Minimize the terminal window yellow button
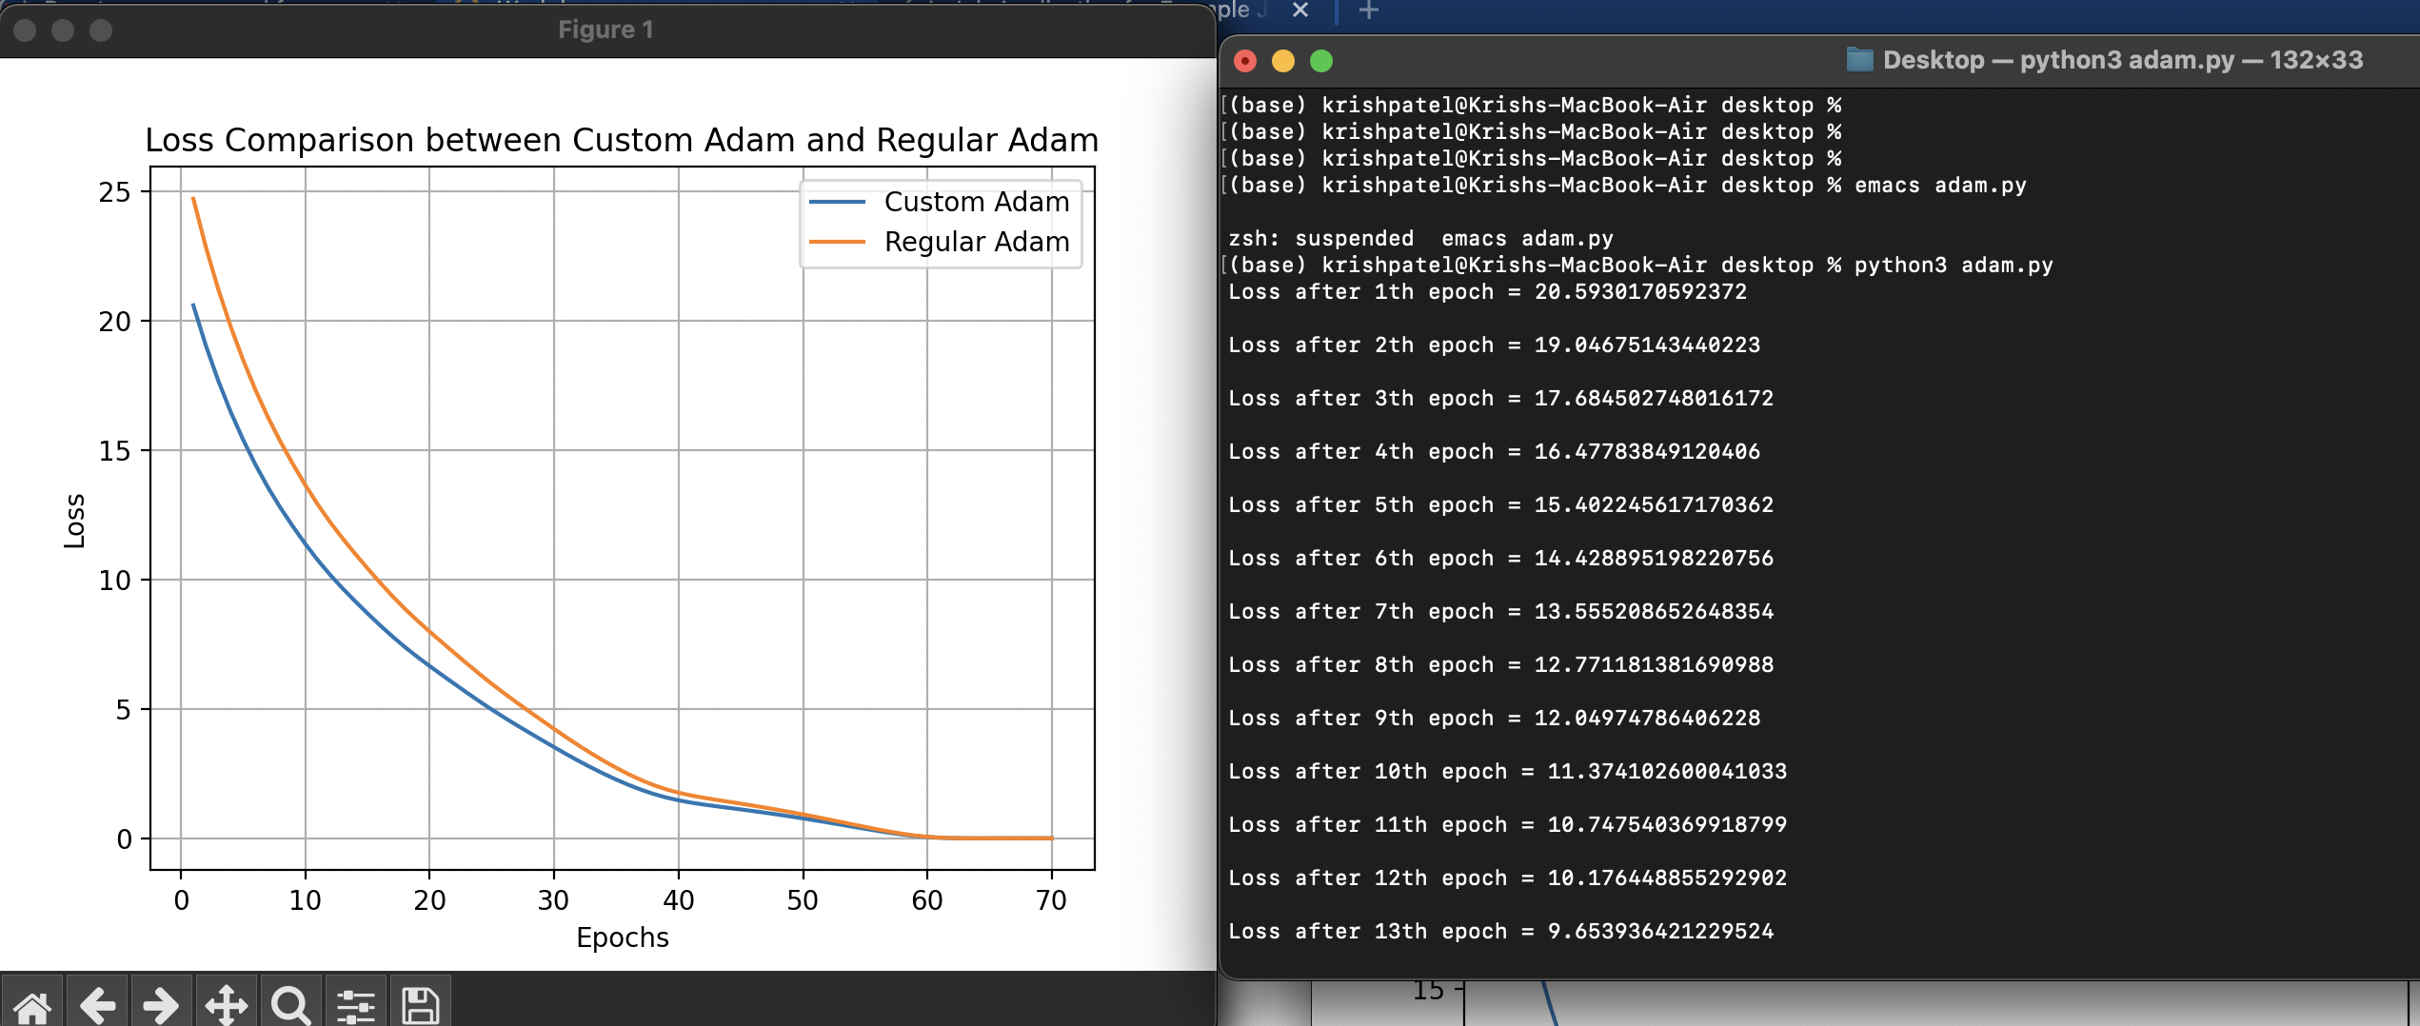Viewport: 2420px width, 1026px height. [x=1282, y=61]
